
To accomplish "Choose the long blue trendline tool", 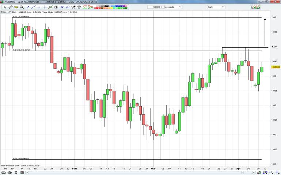I will pos(33,7).
